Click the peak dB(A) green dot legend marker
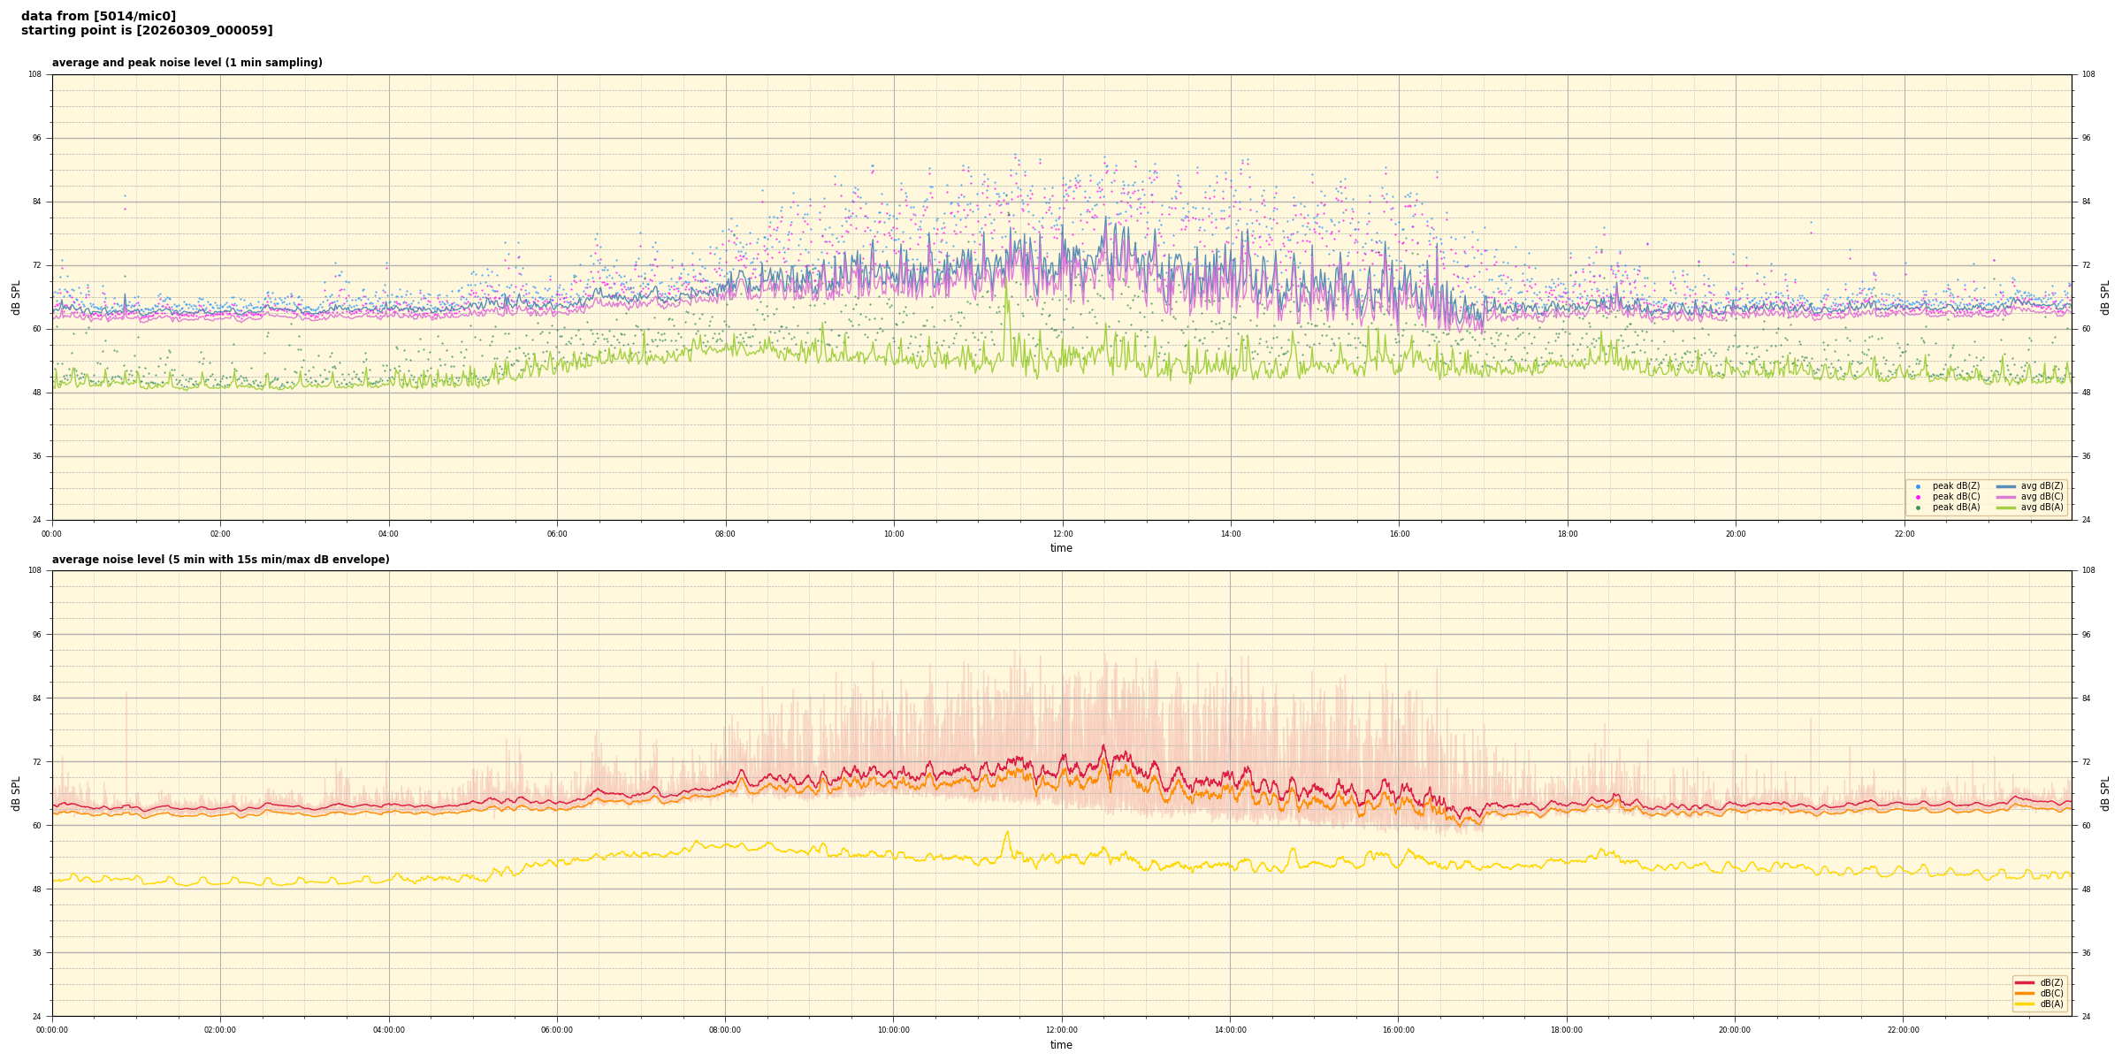Screen dimensions: 2122x1061 (1918, 508)
